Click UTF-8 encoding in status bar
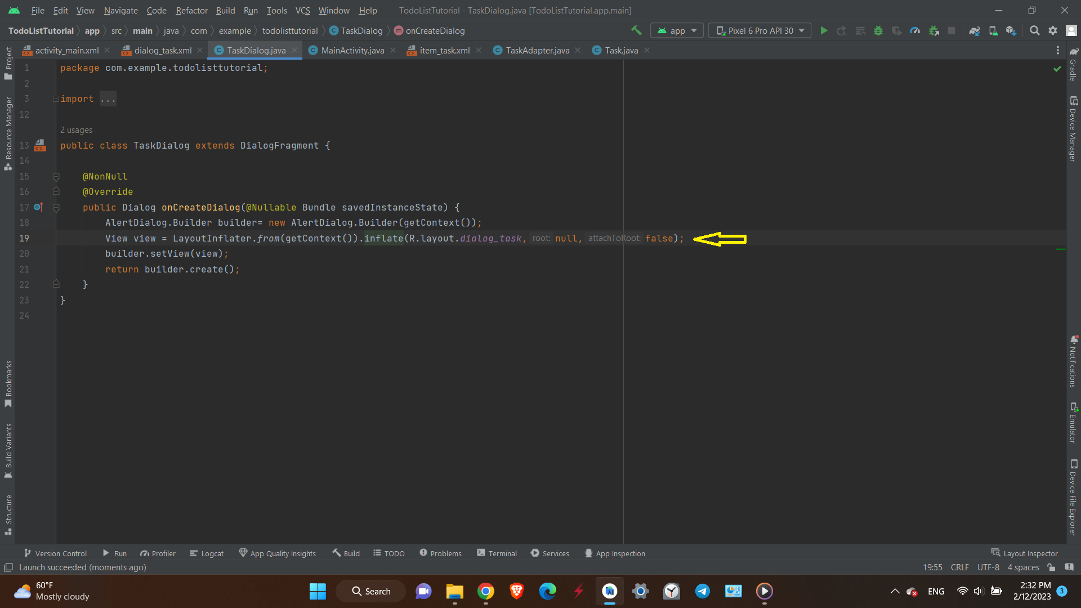 click(x=988, y=567)
